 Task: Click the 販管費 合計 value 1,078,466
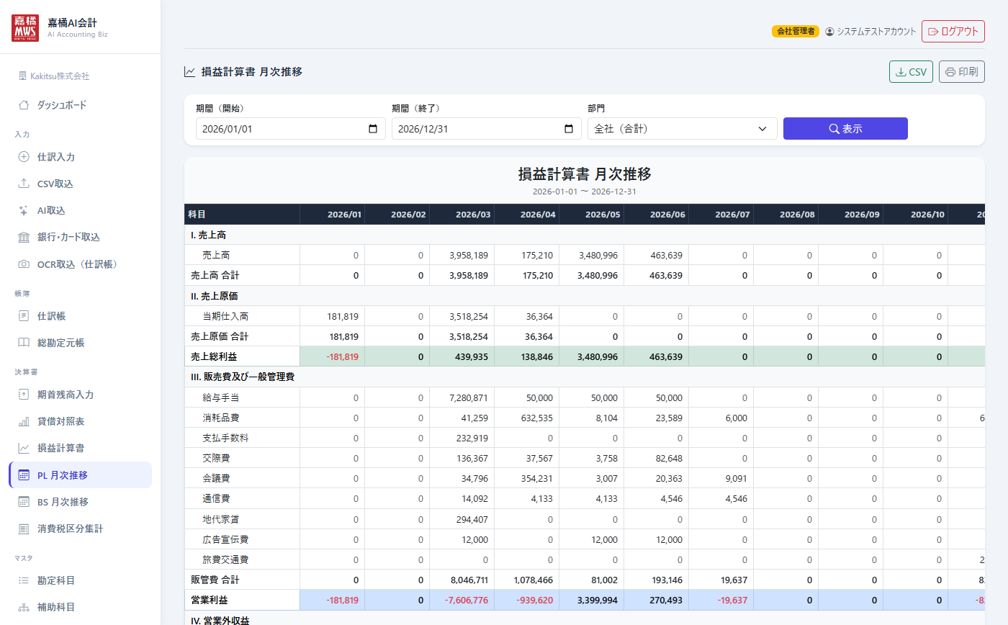coord(532,580)
